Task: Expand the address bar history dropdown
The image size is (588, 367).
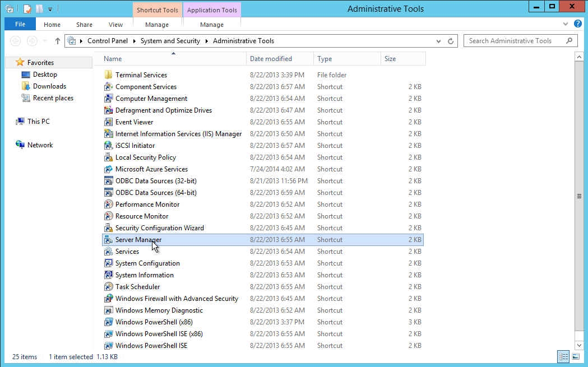Action: pyautogui.click(x=438, y=41)
